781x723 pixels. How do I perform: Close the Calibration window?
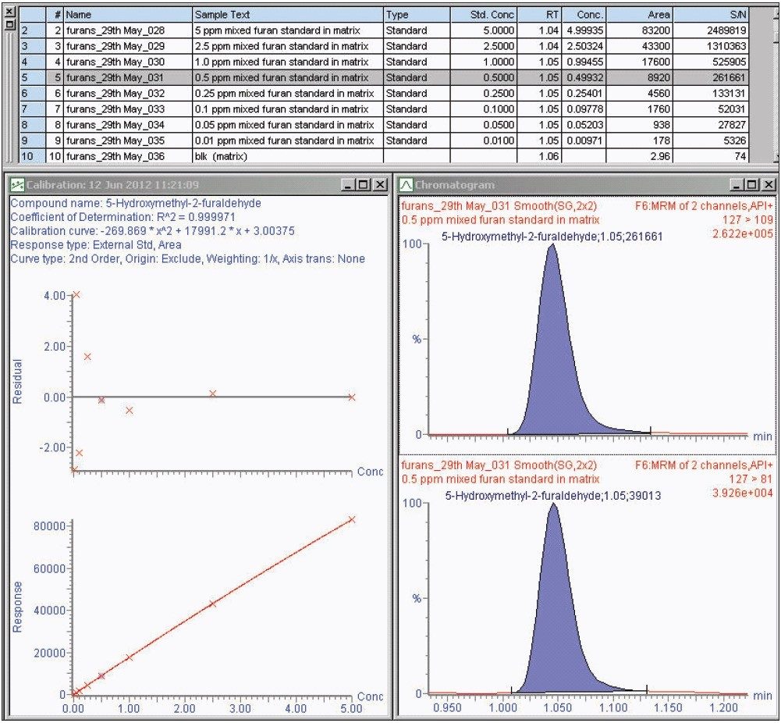tap(379, 185)
